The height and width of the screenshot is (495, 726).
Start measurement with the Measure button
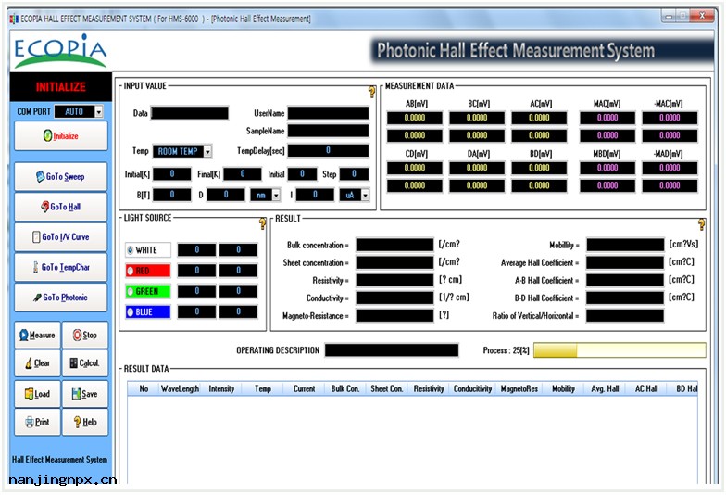(37, 336)
